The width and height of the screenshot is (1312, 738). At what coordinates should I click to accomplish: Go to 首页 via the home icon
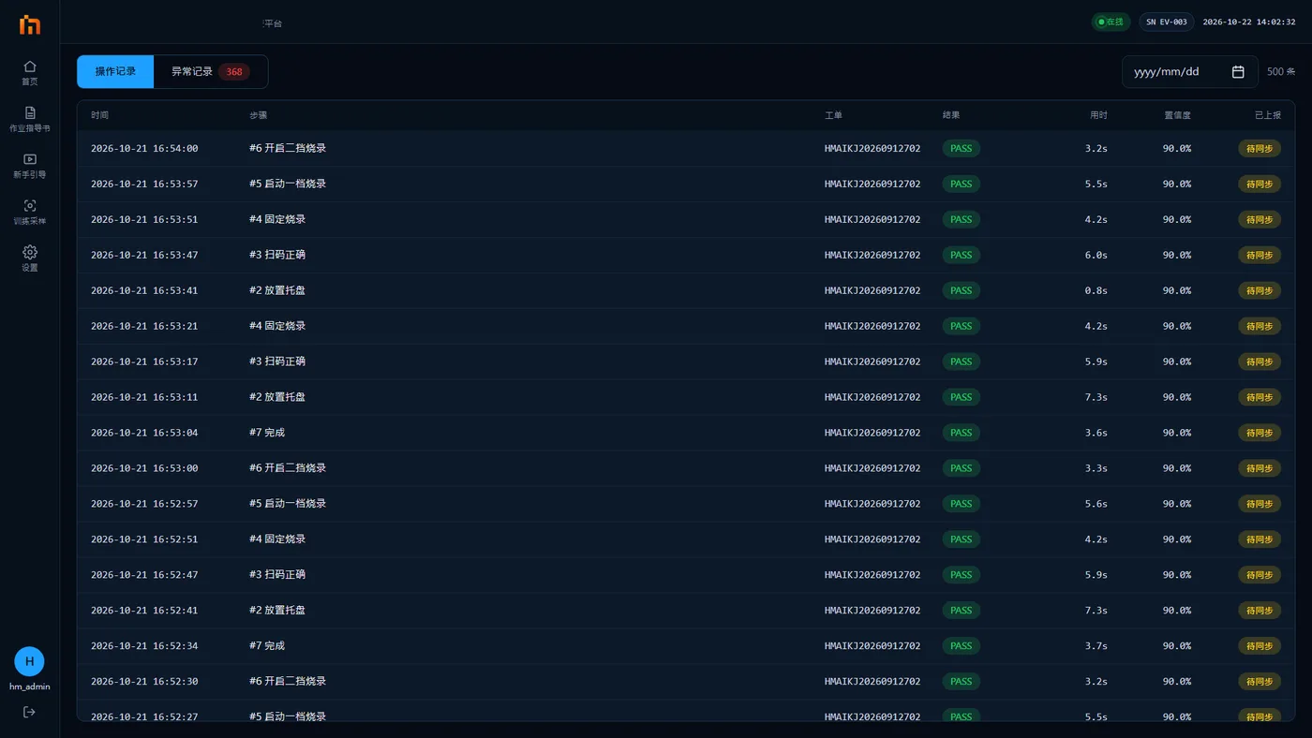pos(30,66)
